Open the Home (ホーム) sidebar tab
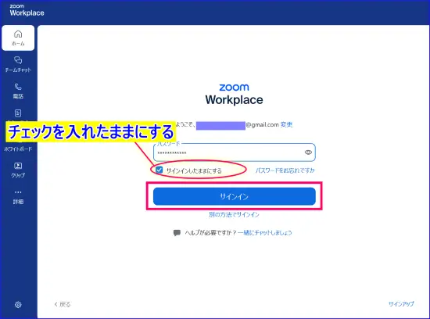Viewport: 430px width, 319px height. [18, 38]
